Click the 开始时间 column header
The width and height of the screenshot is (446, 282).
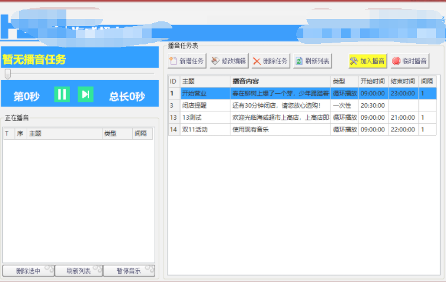[x=373, y=81]
